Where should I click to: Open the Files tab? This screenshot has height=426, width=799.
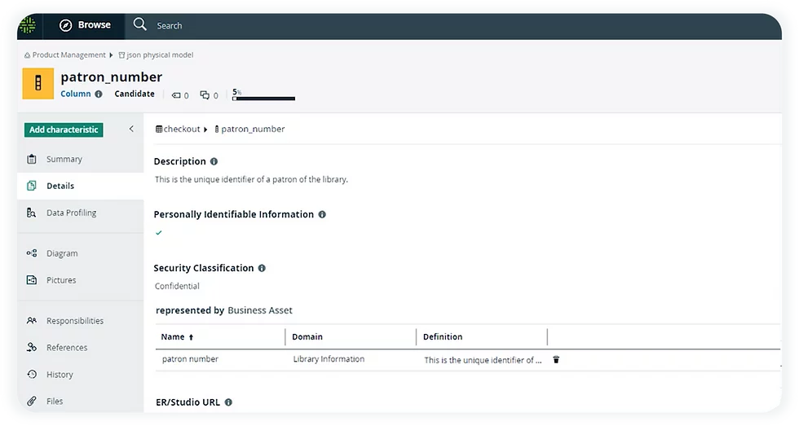(x=81, y=401)
